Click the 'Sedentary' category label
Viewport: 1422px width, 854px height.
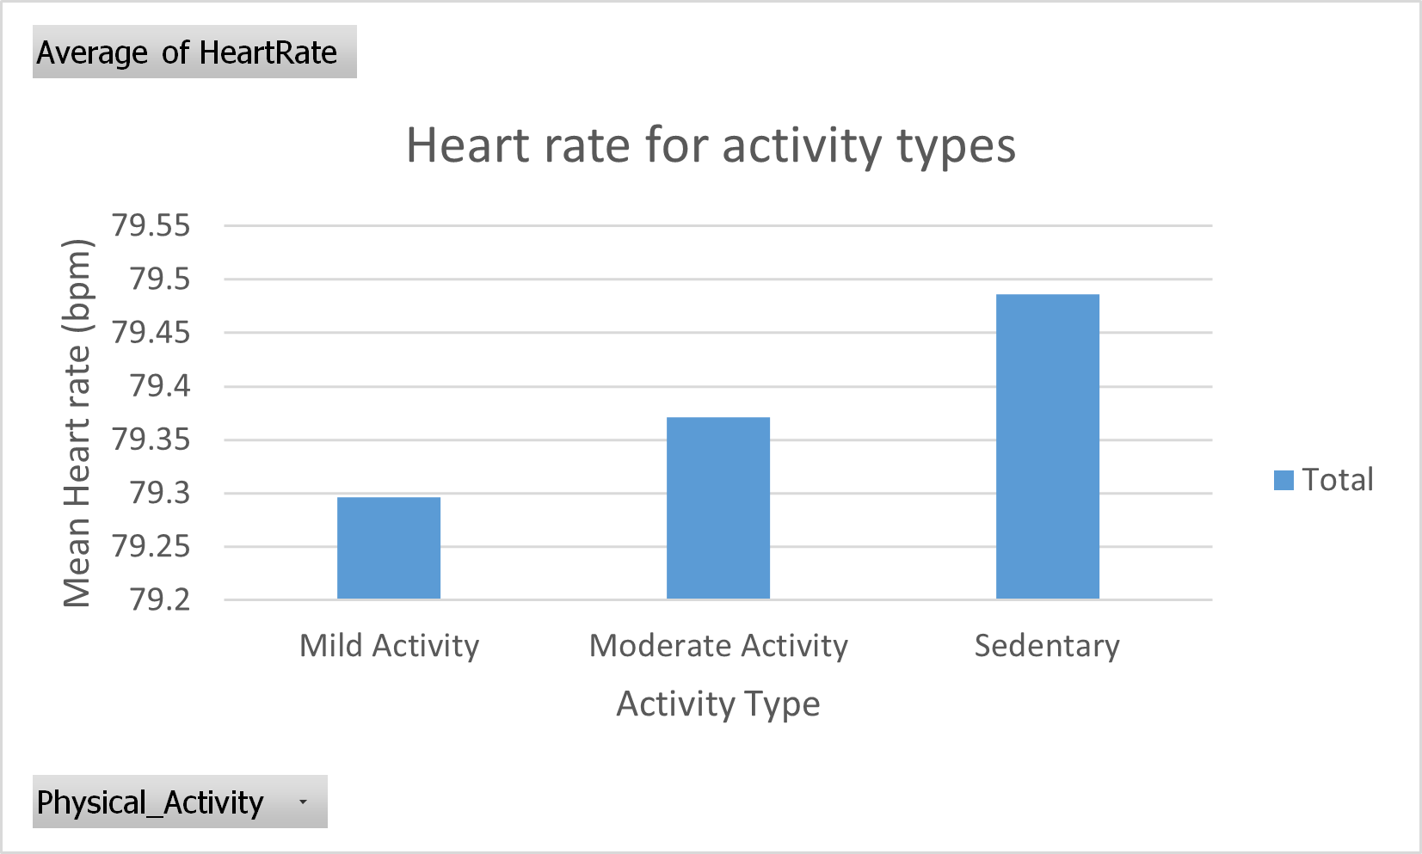click(1047, 646)
